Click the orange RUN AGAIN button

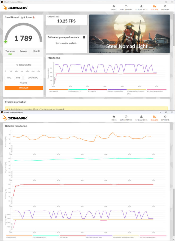point(24,88)
